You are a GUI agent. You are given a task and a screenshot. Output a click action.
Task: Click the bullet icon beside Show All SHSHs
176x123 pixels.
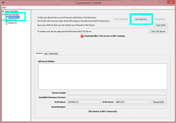click(3, 11)
